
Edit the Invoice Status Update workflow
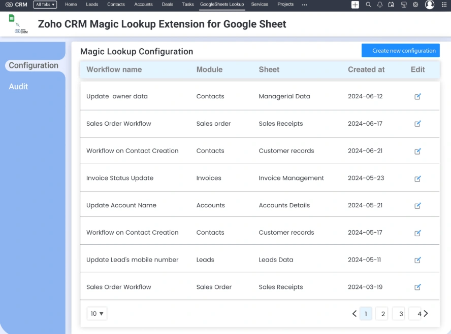[x=417, y=178]
